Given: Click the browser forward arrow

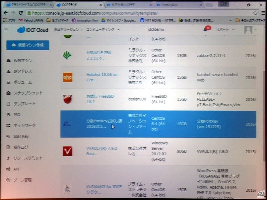Looking at the screenshot, I should (x=13, y=13).
